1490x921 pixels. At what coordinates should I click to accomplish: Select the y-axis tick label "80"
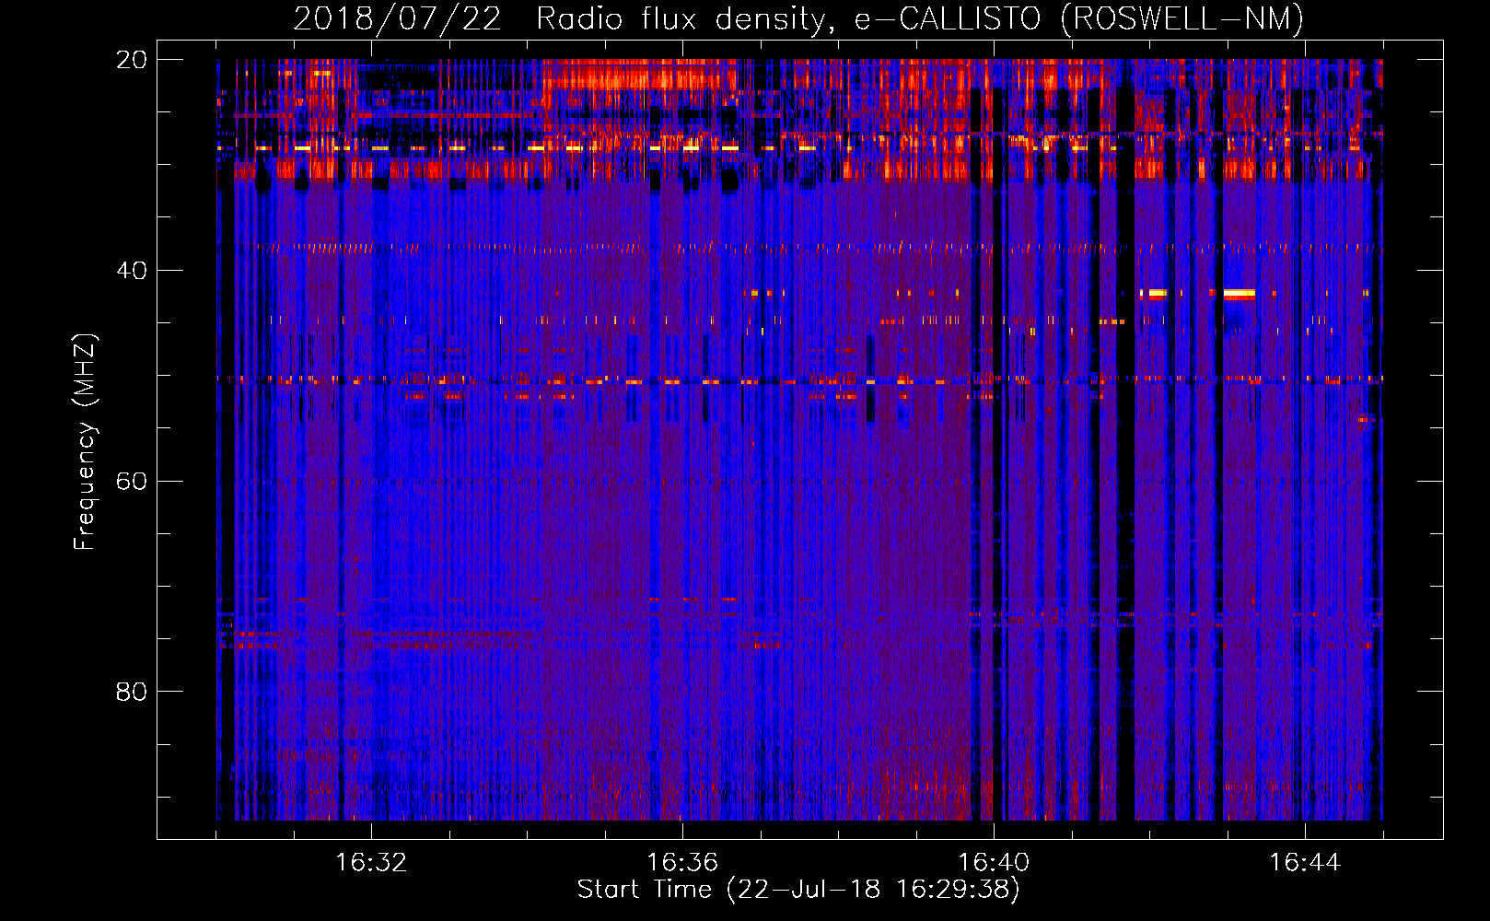(x=132, y=692)
